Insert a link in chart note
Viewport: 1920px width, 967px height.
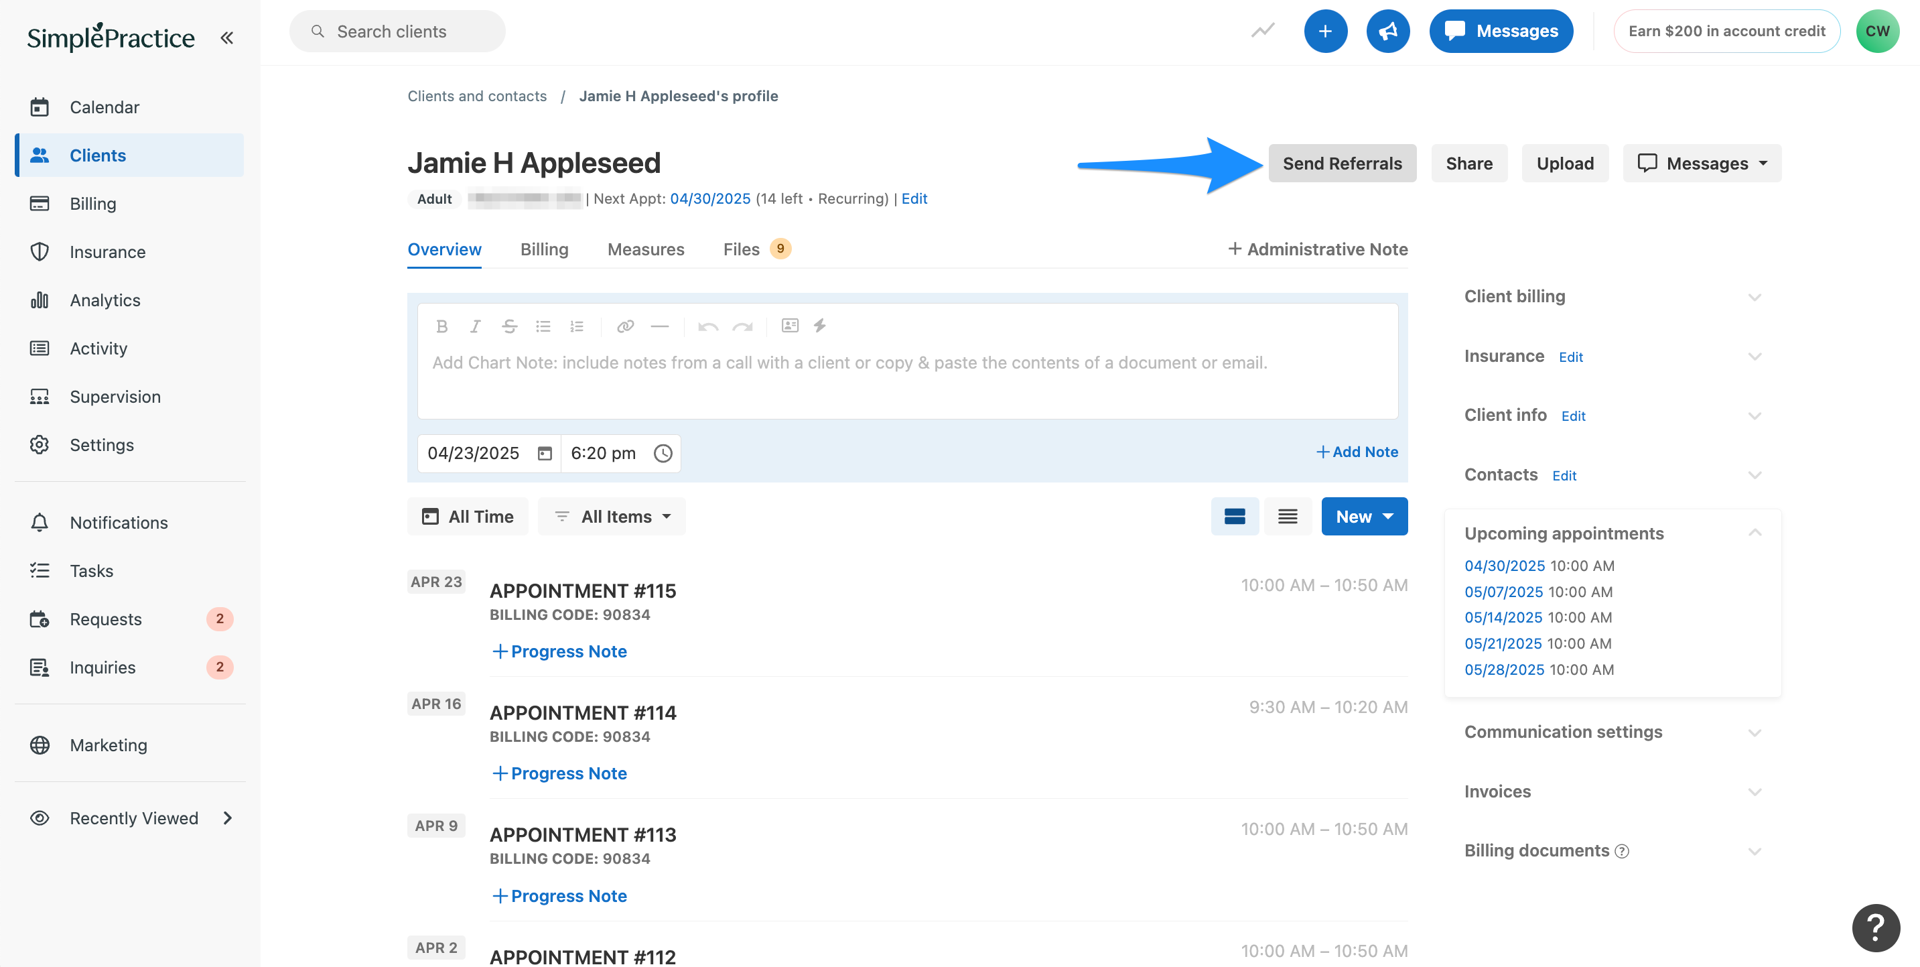pos(625,326)
